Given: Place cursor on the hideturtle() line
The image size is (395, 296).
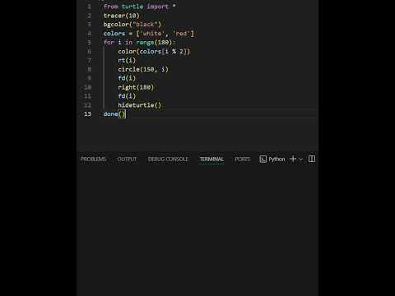Looking at the screenshot, I should tap(140, 105).
